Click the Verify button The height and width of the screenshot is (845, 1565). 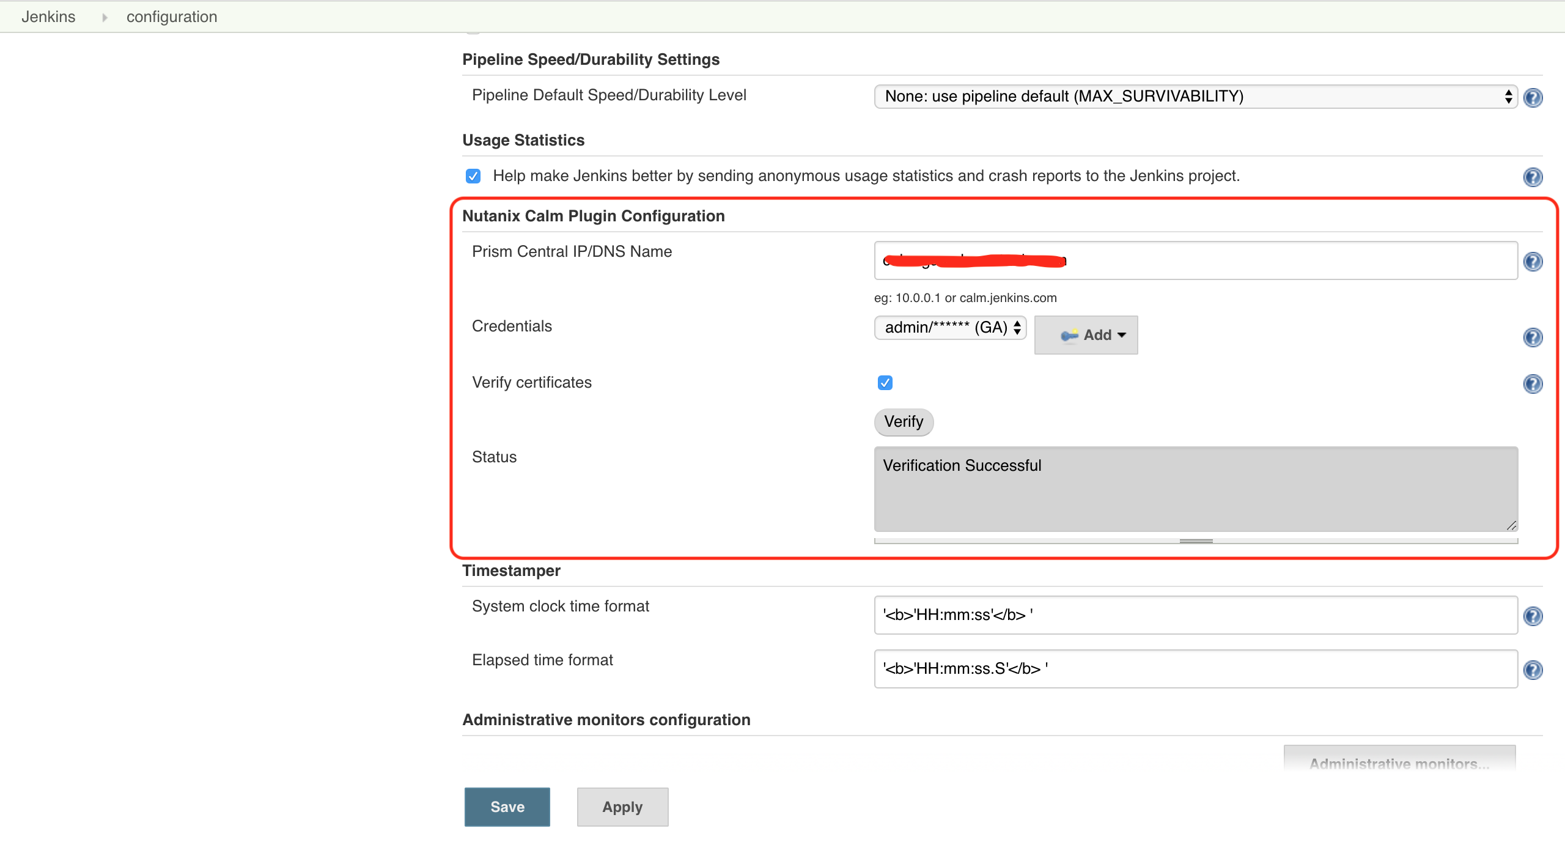[x=904, y=422]
